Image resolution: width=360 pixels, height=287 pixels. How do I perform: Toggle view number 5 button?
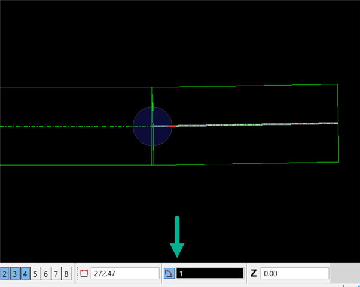[x=35, y=274]
